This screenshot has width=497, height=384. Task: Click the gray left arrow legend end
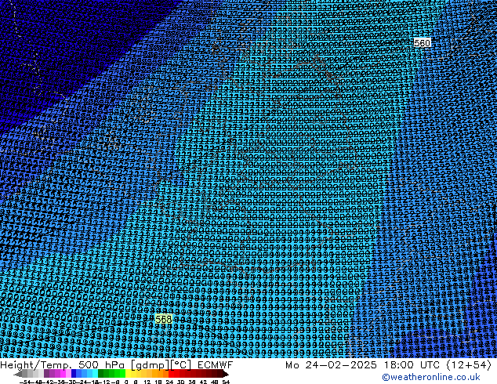(x=18, y=374)
